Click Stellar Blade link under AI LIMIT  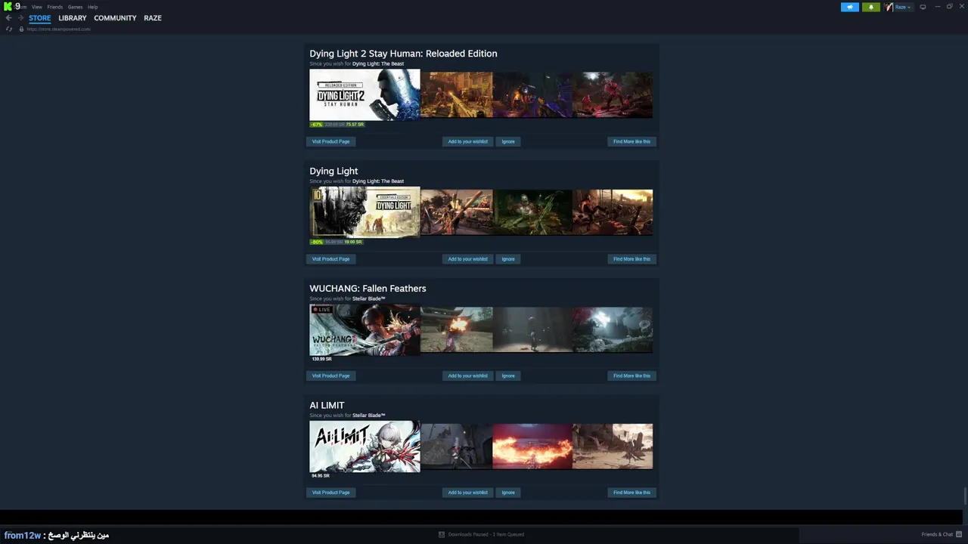point(369,416)
